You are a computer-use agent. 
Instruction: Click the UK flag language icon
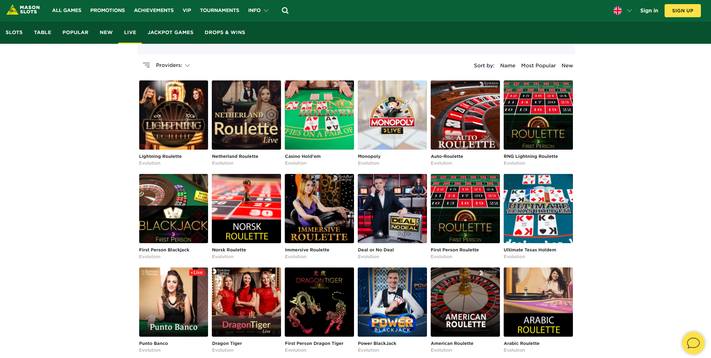click(617, 10)
